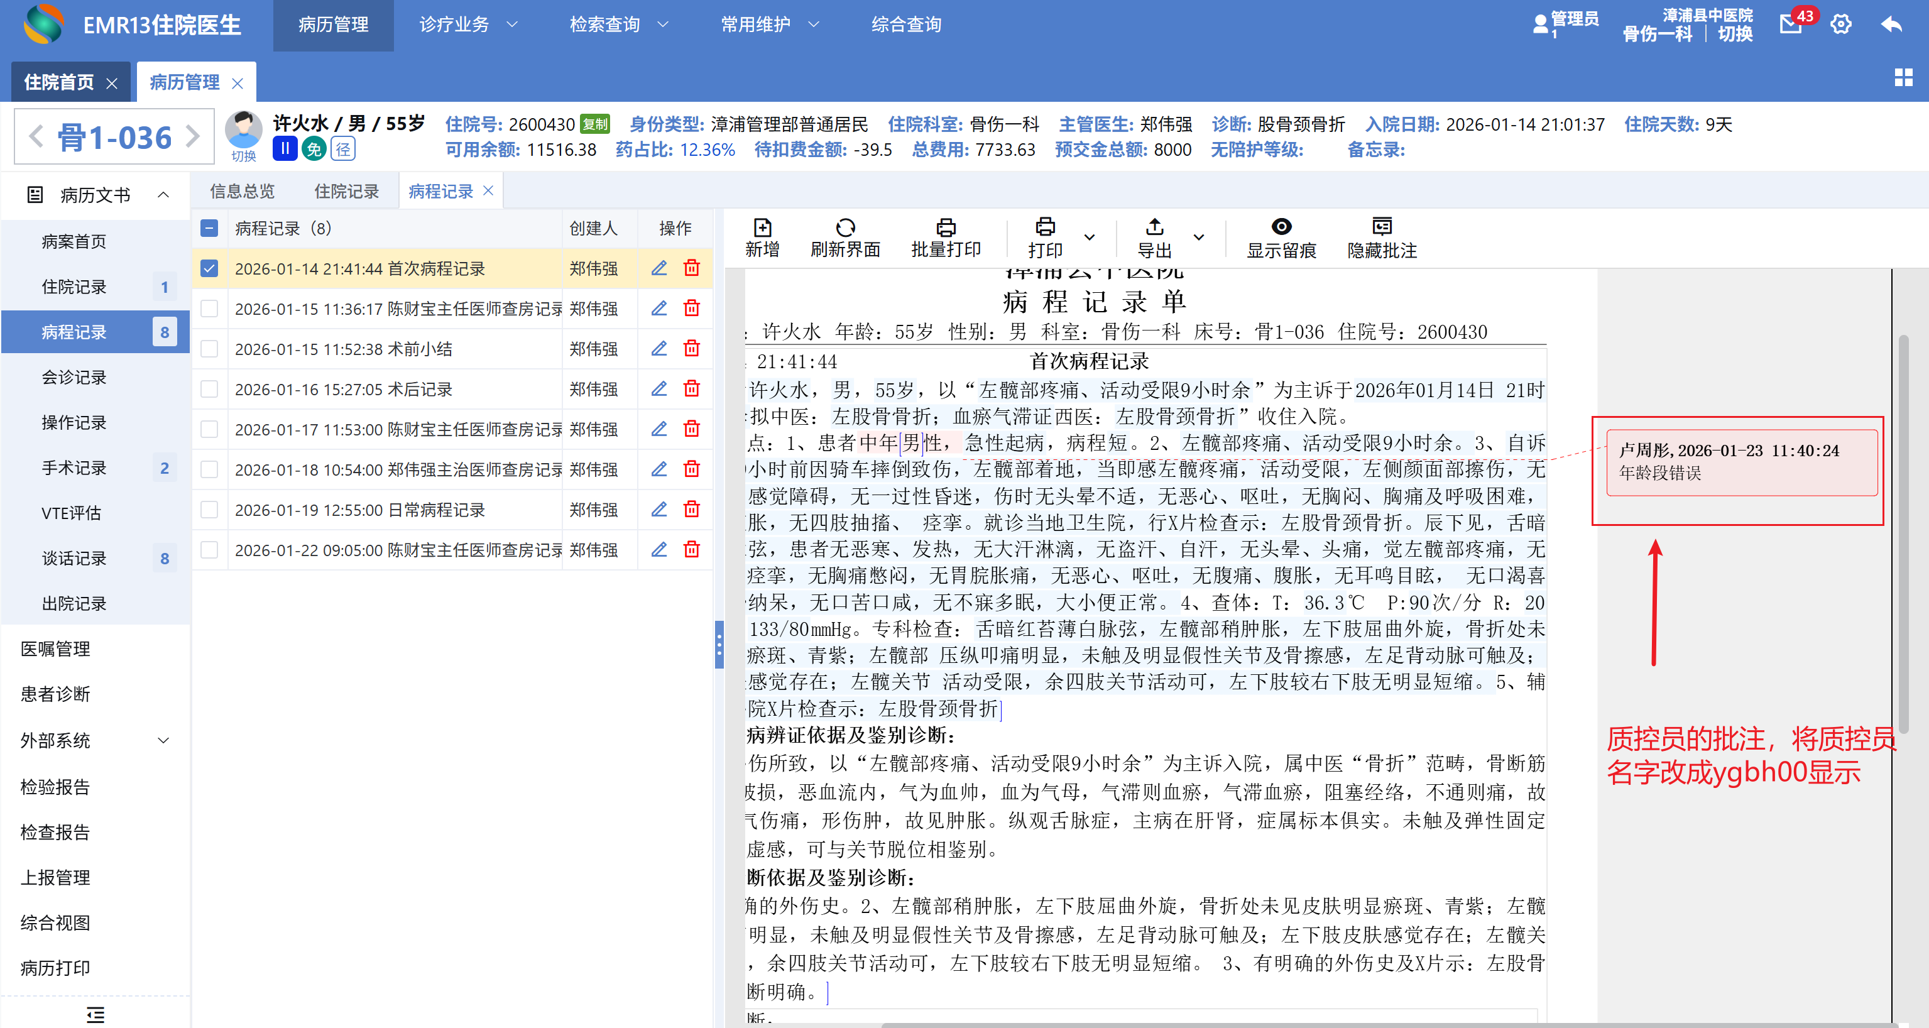Viewport: 1929px width, 1028px height.
Task: Click the 批量打印 batch print icon
Action: point(945,227)
